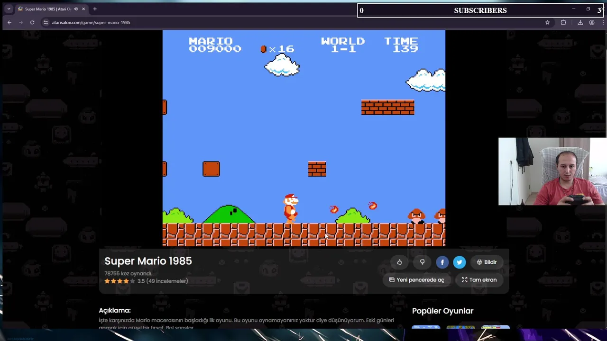Screen dimensions: 607x341
Task: Click the Super Mario 1985 title text
Action: pyautogui.click(x=148, y=261)
